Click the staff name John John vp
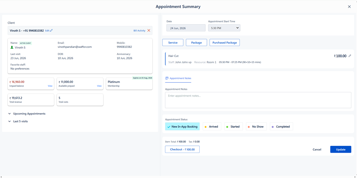Image resolution: width=357 pixels, height=178 pixels. [183, 62]
